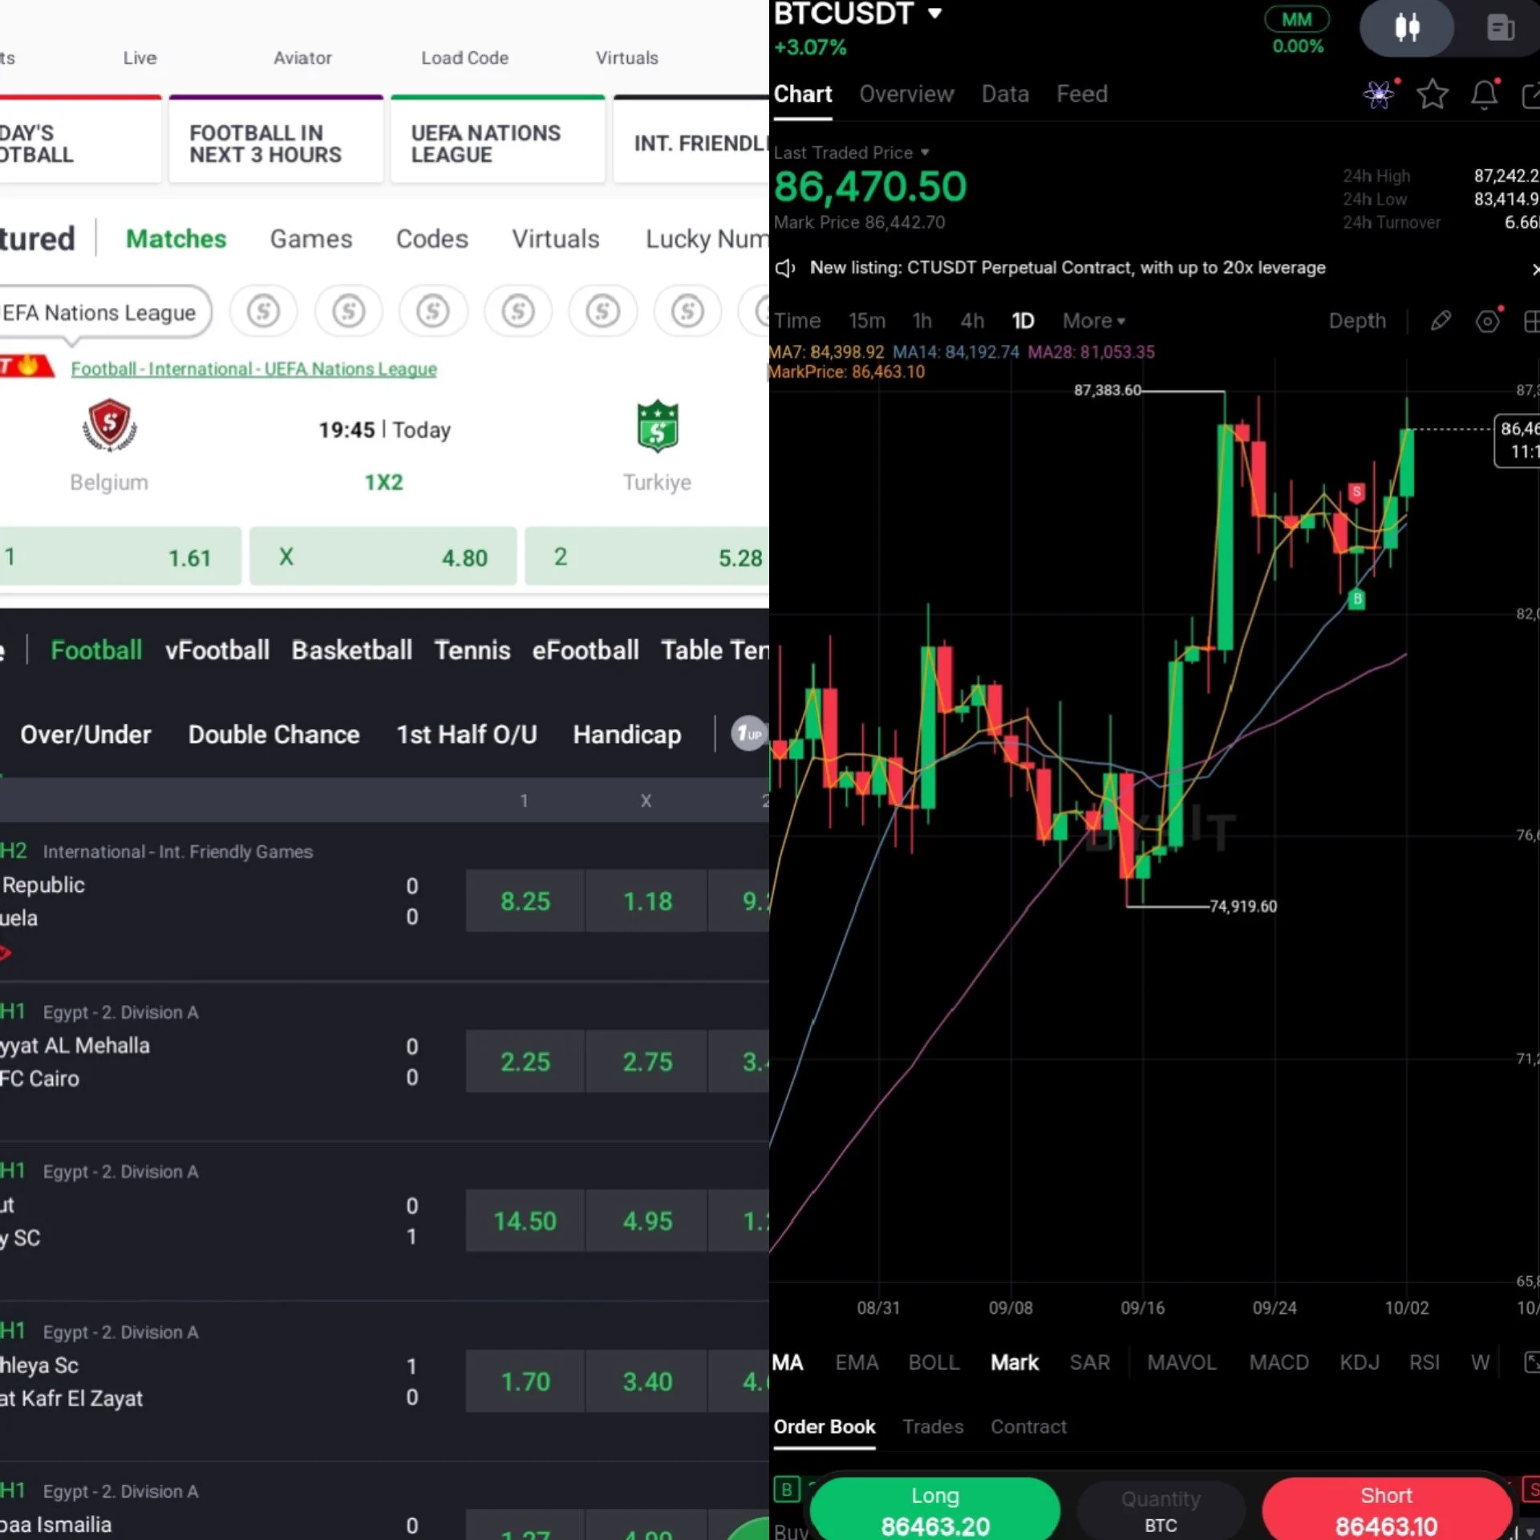Open the Trades tab
This screenshot has width=1540, height=1540.
[933, 1427]
